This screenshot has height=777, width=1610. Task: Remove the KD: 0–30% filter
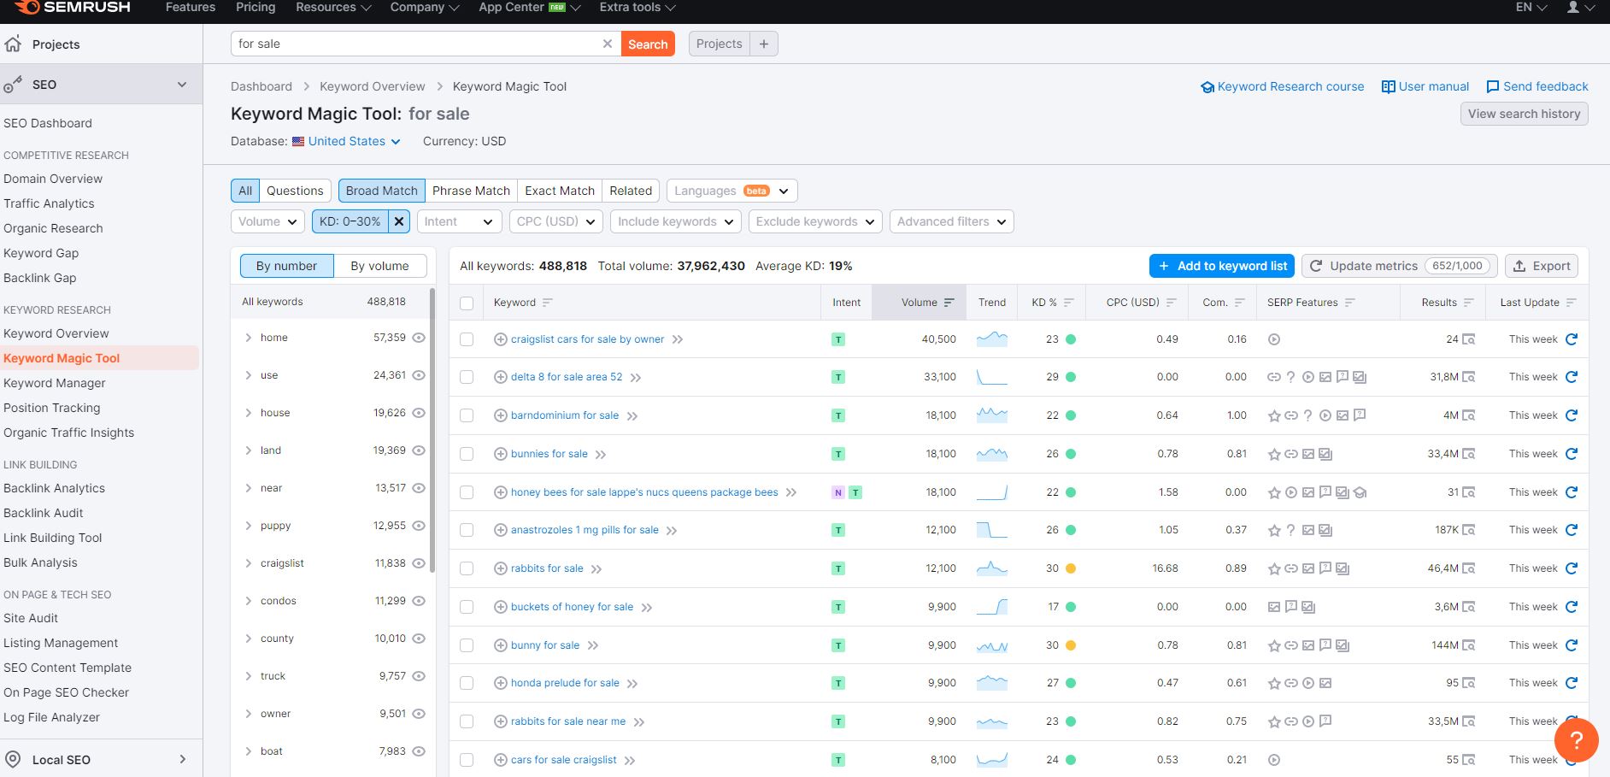[x=398, y=221]
